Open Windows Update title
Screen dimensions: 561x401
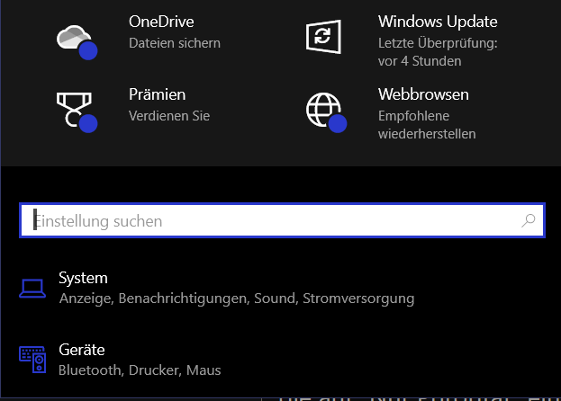coord(438,22)
